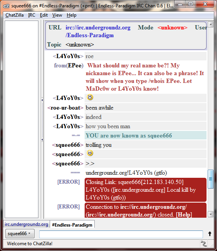The width and height of the screenshot is (217, 251).
Task: Click the EPee nickname in the notice
Action: tap(75, 65)
